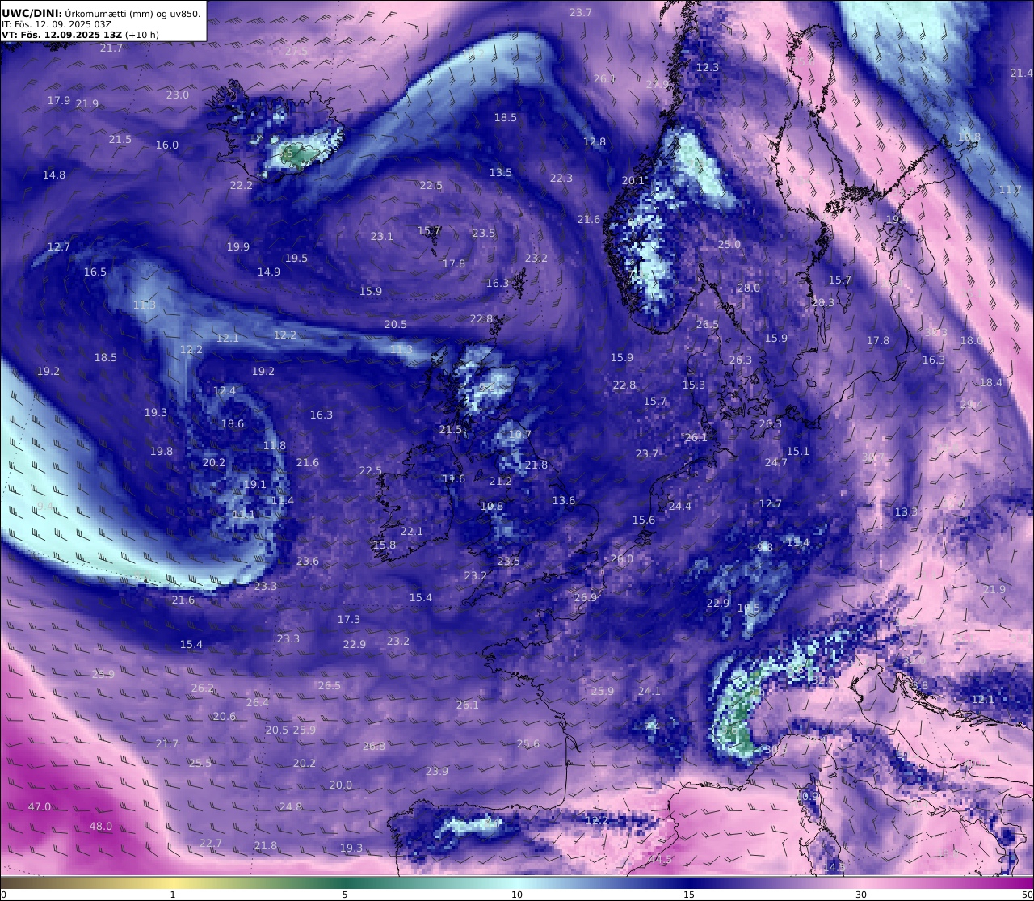
Task: Click the 10 tick label on the color scale
Action: click(x=517, y=895)
